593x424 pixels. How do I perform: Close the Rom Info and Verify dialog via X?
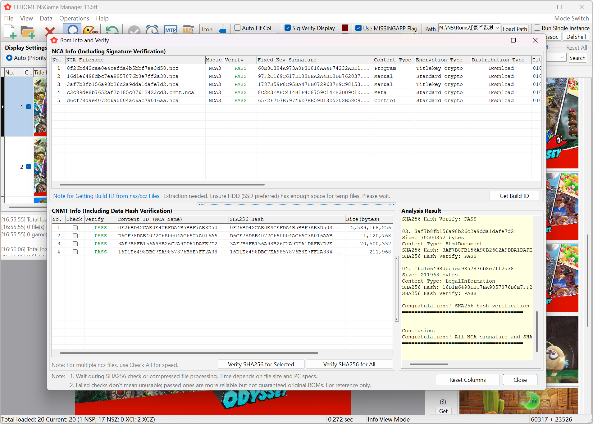535,40
